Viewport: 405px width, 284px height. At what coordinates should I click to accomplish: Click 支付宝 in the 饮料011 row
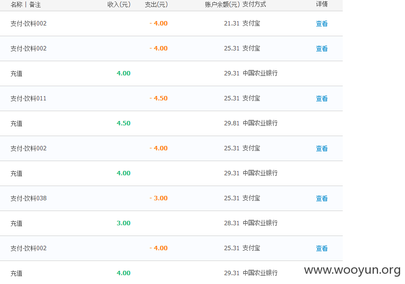point(251,98)
